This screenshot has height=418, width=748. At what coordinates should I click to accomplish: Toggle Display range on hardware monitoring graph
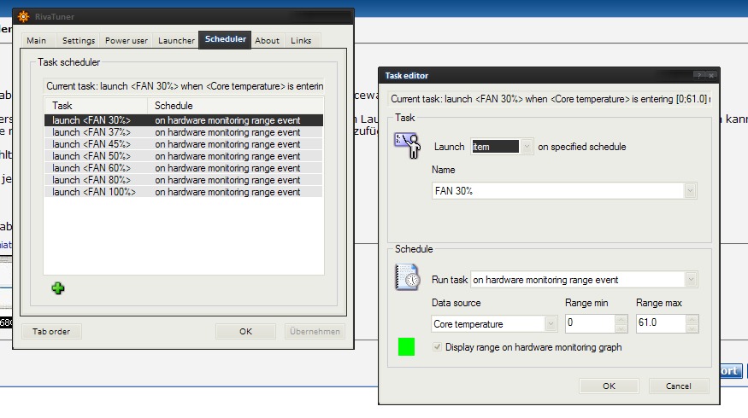point(437,347)
